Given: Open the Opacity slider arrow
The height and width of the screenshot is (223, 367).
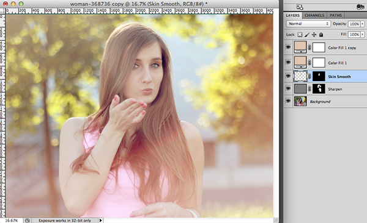Looking at the screenshot, I should (363, 24).
